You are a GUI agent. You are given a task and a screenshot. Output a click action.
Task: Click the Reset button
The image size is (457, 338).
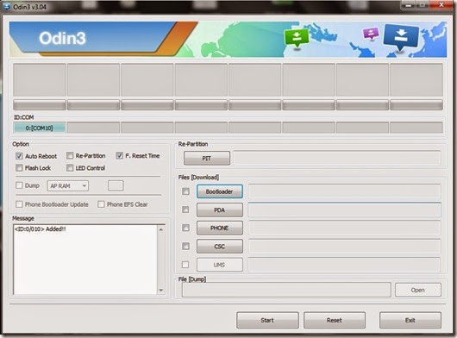click(335, 320)
